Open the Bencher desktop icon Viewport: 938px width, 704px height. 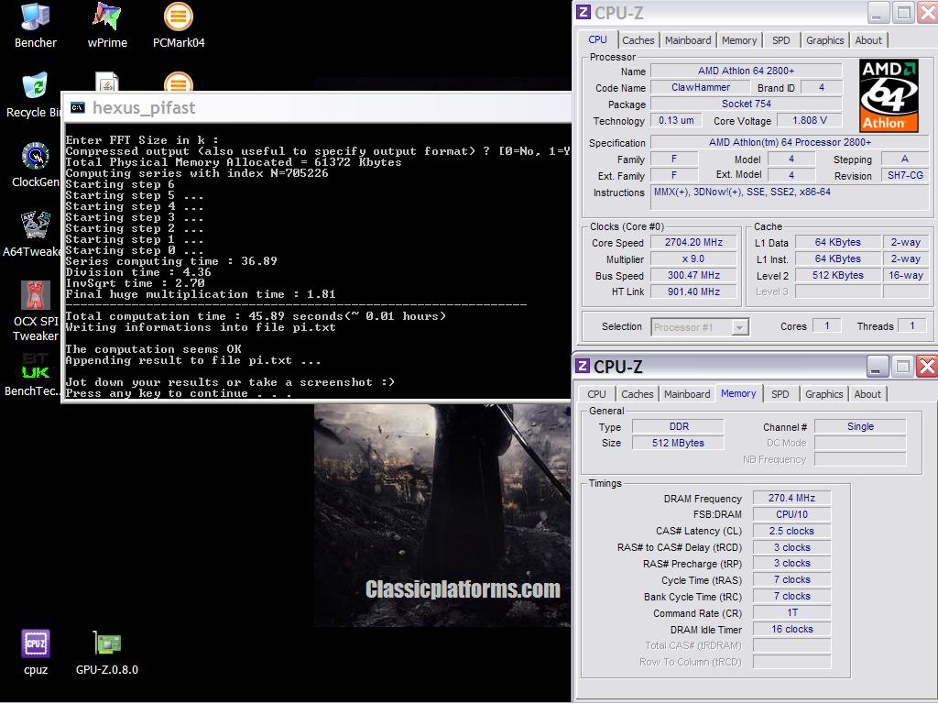36,26
